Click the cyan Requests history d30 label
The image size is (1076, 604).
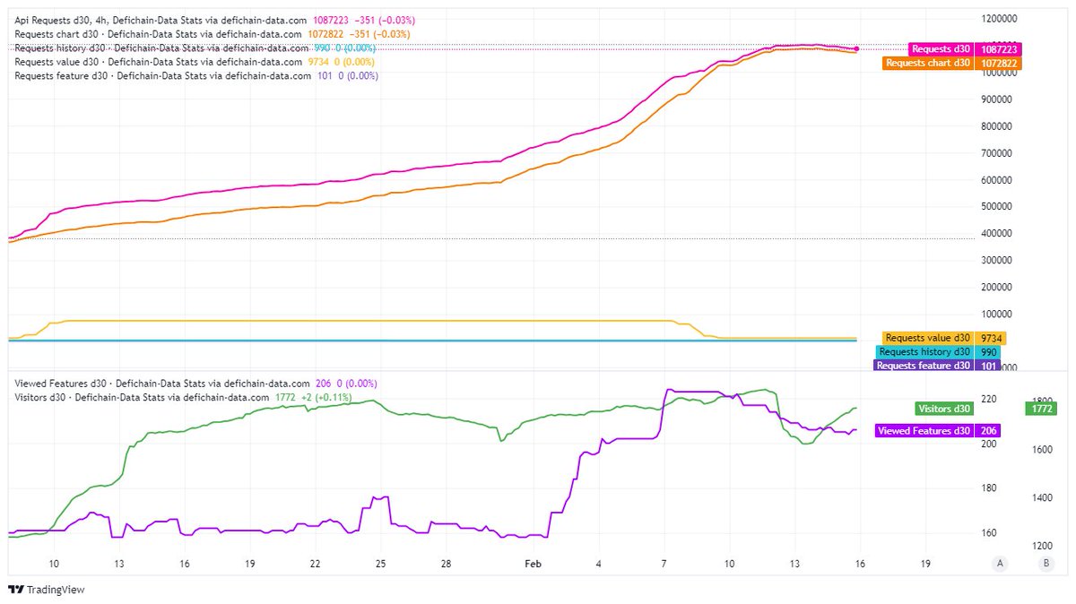(925, 352)
